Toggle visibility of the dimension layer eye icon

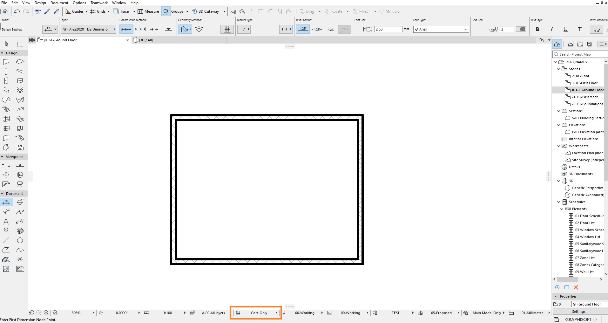[x=65, y=29]
